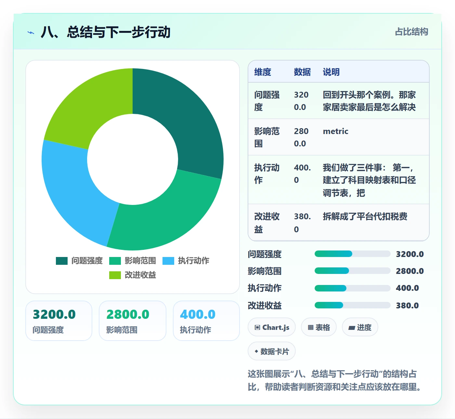This screenshot has width=455, height=419.
Task: Click the 问题强度 cell in the table
Action: 267,101
